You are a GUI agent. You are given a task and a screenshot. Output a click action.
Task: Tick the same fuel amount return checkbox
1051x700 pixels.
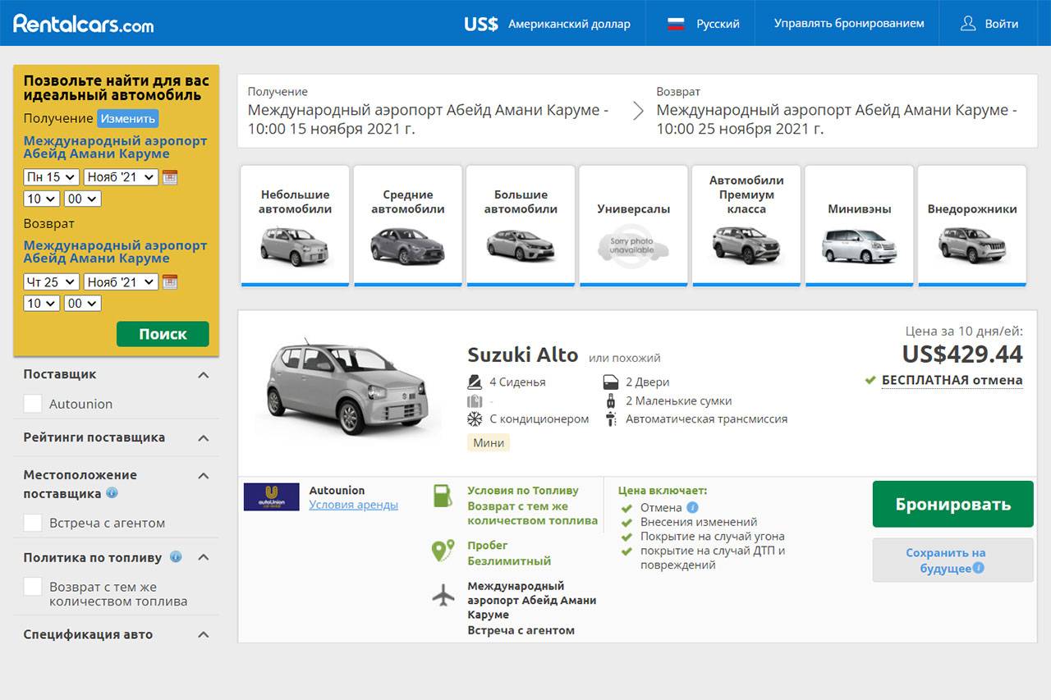tap(33, 587)
